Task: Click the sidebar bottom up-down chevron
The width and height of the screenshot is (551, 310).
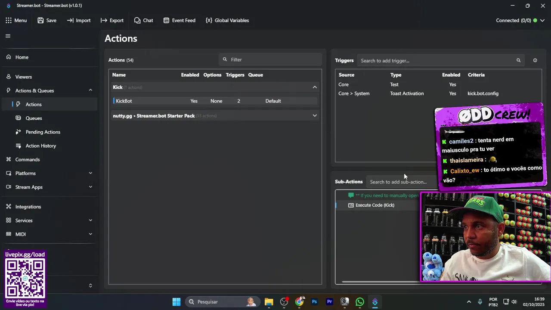Action: pos(90,285)
